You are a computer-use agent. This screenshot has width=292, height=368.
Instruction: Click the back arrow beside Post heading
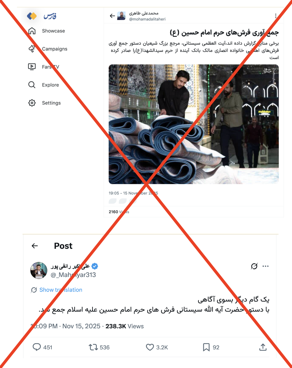pyautogui.click(x=35, y=246)
